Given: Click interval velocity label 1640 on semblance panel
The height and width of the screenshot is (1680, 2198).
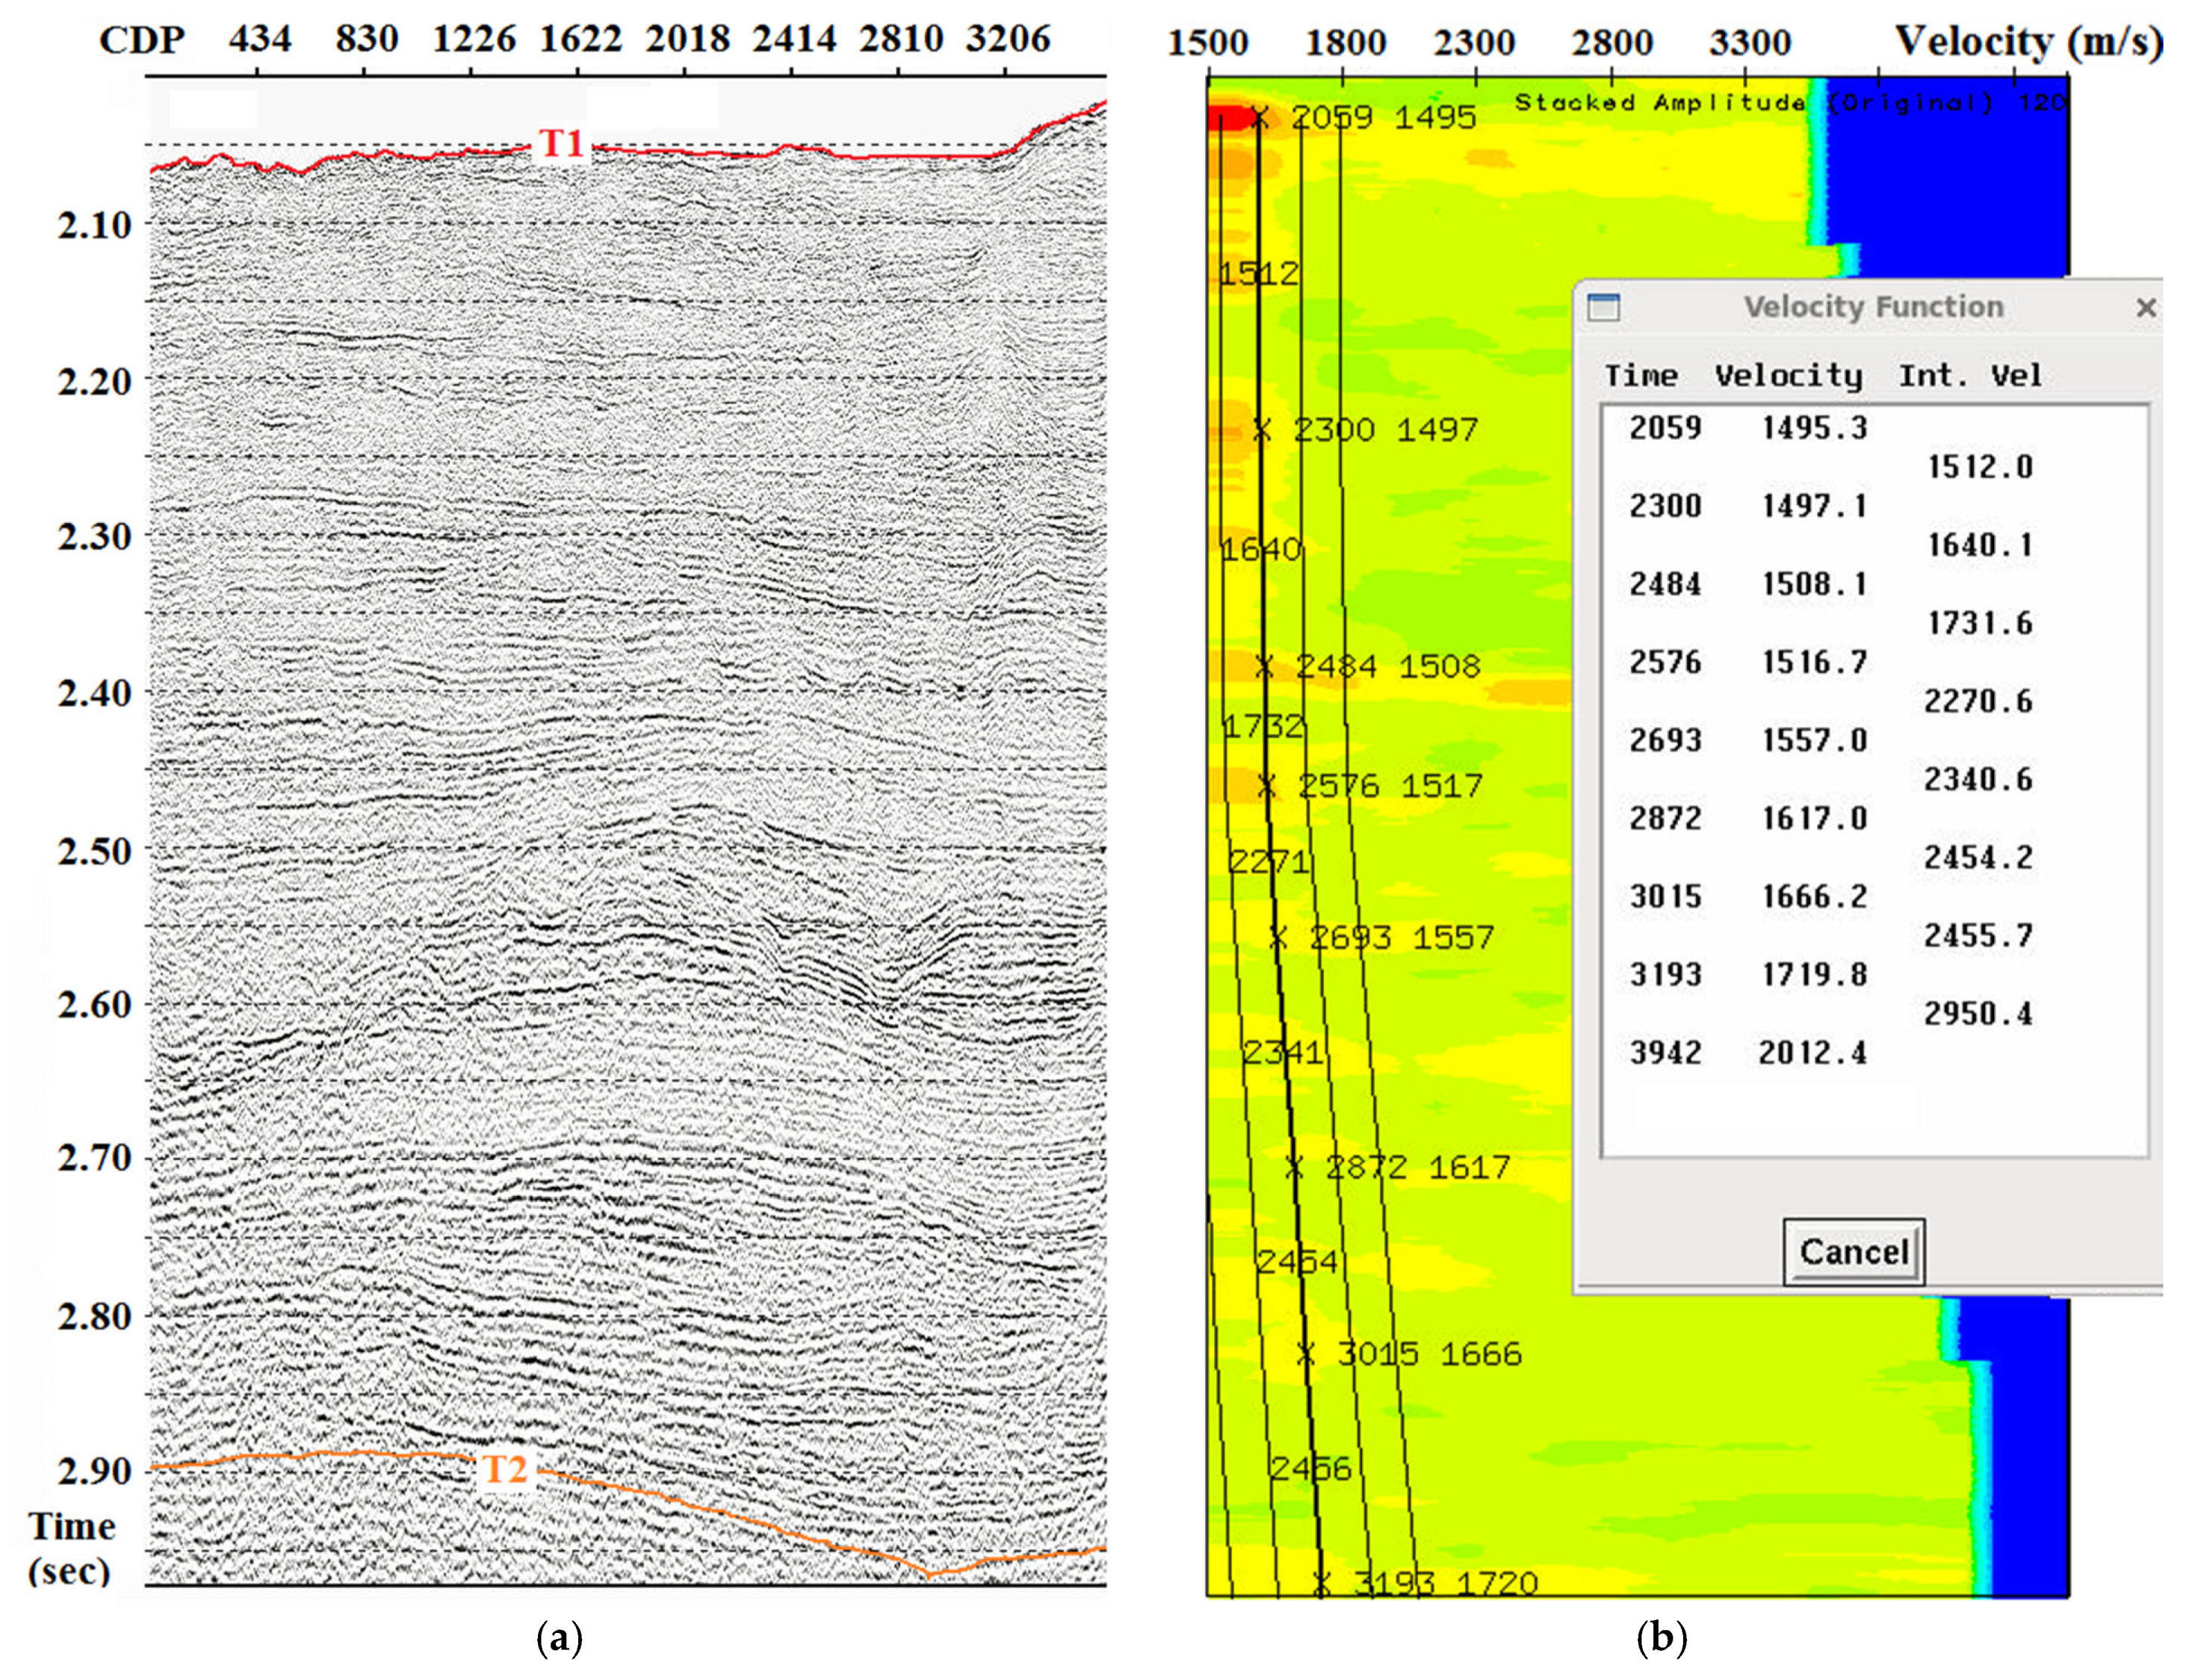Looking at the screenshot, I should point(1261,549).
